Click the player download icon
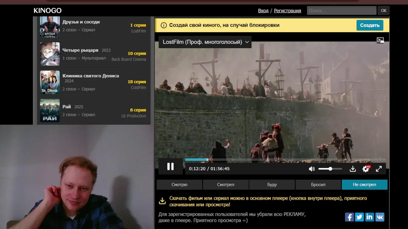Image resolution: width=408 pixels, height=229 pixels. coord(353,169)
